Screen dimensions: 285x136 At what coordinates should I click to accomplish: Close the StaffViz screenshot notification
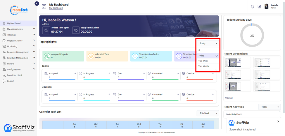tap(278, 121)
